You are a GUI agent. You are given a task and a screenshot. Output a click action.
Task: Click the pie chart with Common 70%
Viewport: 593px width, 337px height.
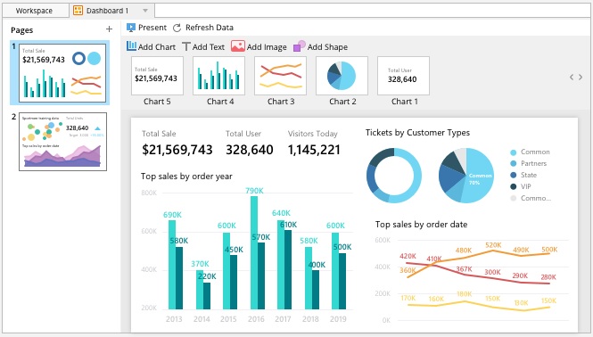(x=465, y=176)
